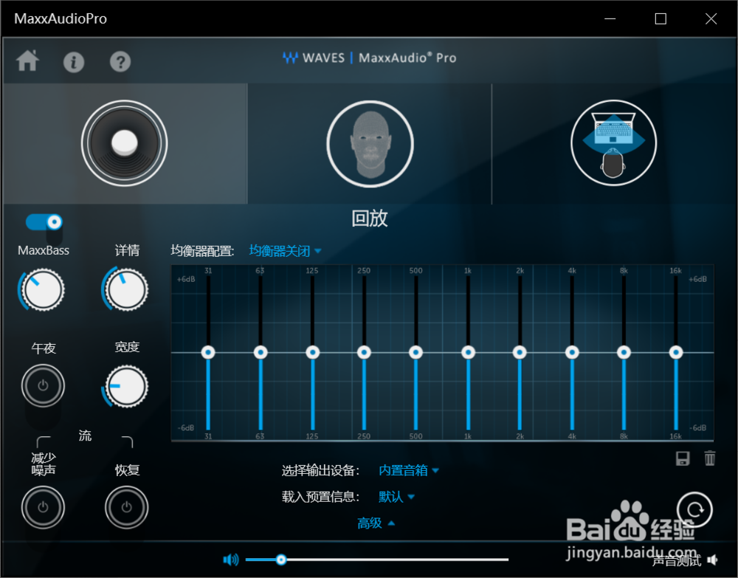Screen dimensions: 738x578
Task: Open the help question mark icon
Action: (x=120, y=62)
